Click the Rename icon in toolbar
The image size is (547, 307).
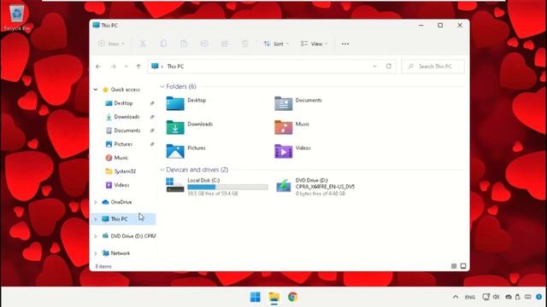(x=204, y=43)
